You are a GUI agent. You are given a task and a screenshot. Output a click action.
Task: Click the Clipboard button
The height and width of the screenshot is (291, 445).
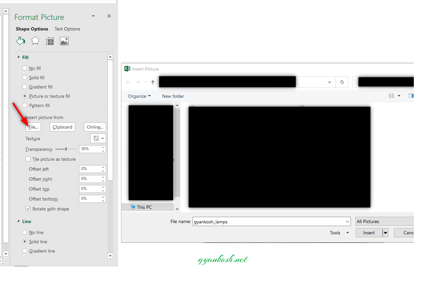click(62, 127)
